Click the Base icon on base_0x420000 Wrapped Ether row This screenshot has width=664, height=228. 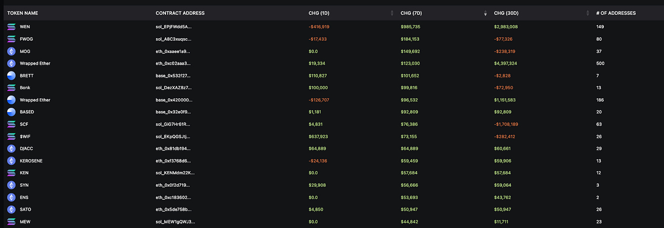pyautogui.click(x=11, y=100)
